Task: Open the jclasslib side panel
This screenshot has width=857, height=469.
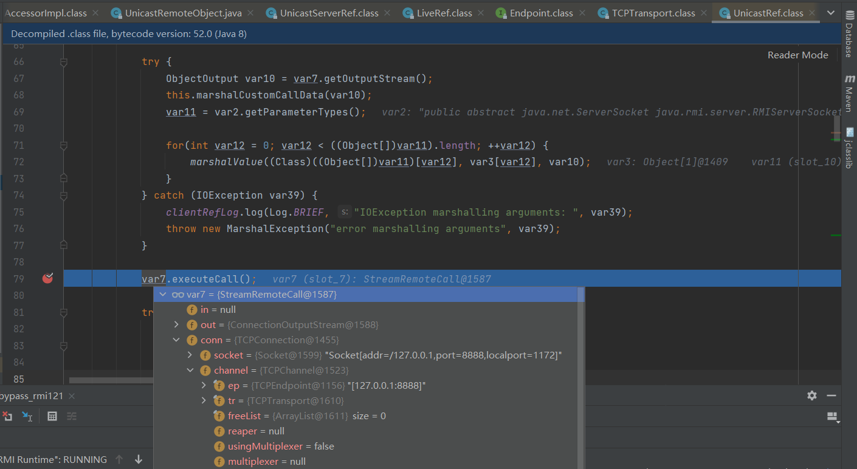Action: point(849,148)
